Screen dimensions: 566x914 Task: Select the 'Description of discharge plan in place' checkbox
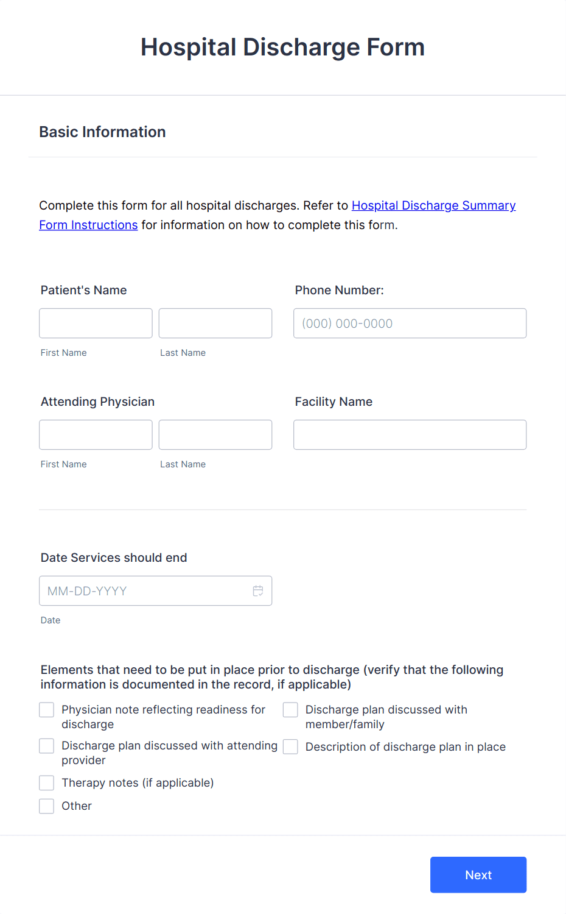[290, 746]
